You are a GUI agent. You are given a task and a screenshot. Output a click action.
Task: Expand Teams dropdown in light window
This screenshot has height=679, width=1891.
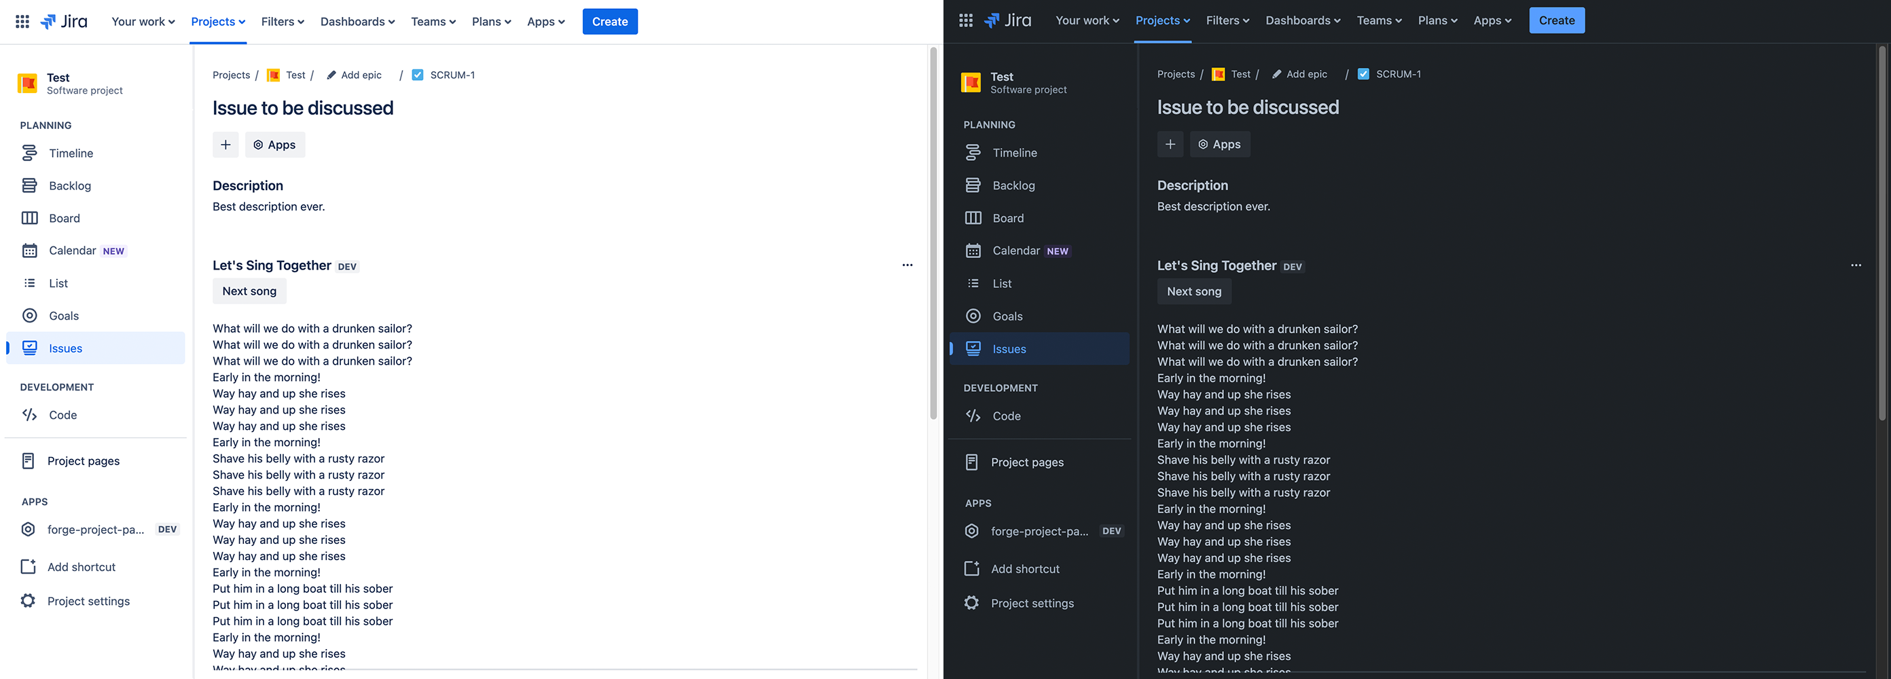click(433, 21)
